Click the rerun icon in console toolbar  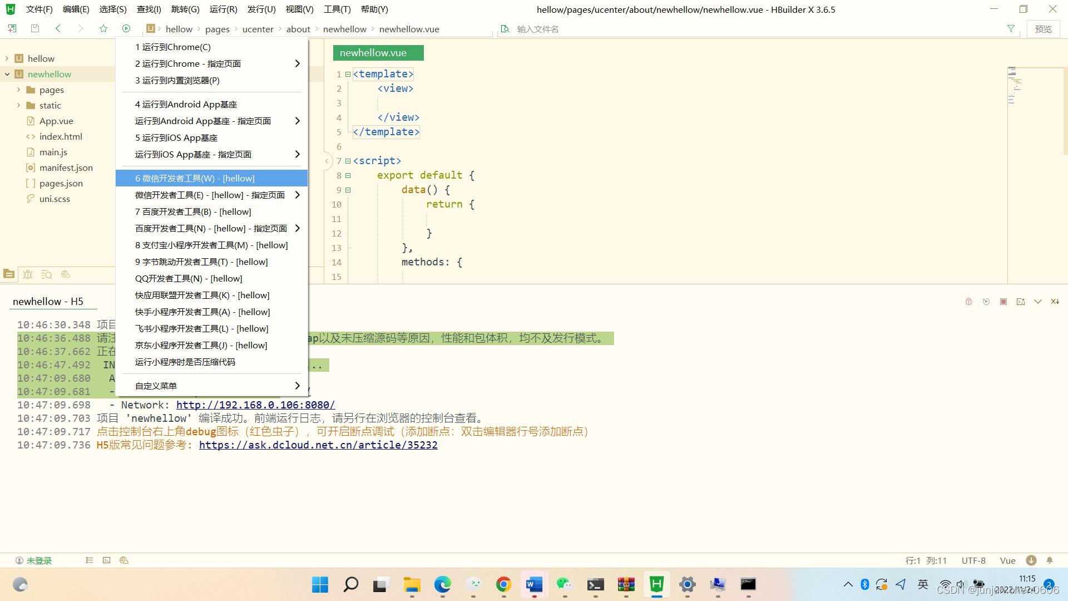tap(986, 302)
